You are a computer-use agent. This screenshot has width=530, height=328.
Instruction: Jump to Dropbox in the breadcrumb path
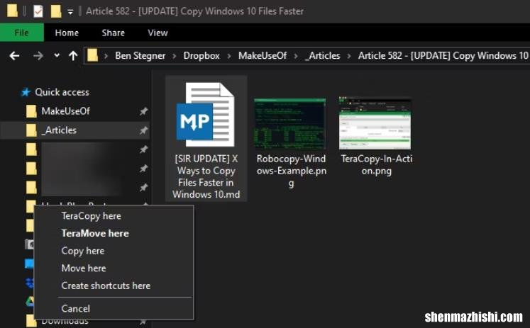click(201, 56)
